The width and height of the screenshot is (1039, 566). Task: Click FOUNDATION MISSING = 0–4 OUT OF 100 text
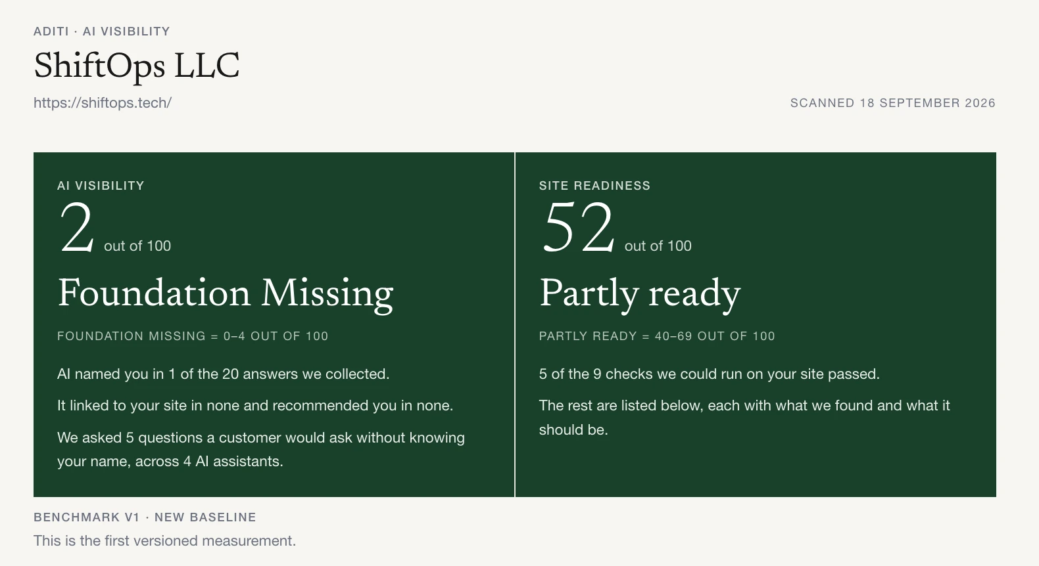tap(193, 336)
